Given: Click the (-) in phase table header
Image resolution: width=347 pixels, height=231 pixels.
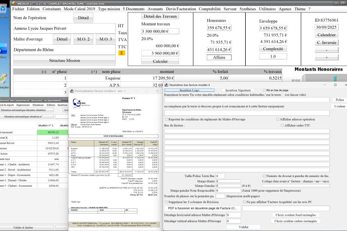Looking at the screenshot, I should (x=44, y=72).
